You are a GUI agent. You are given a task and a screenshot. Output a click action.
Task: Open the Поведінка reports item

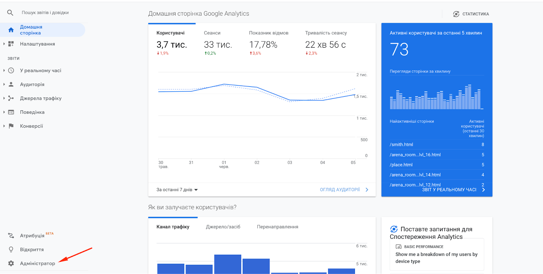point(32,112)
